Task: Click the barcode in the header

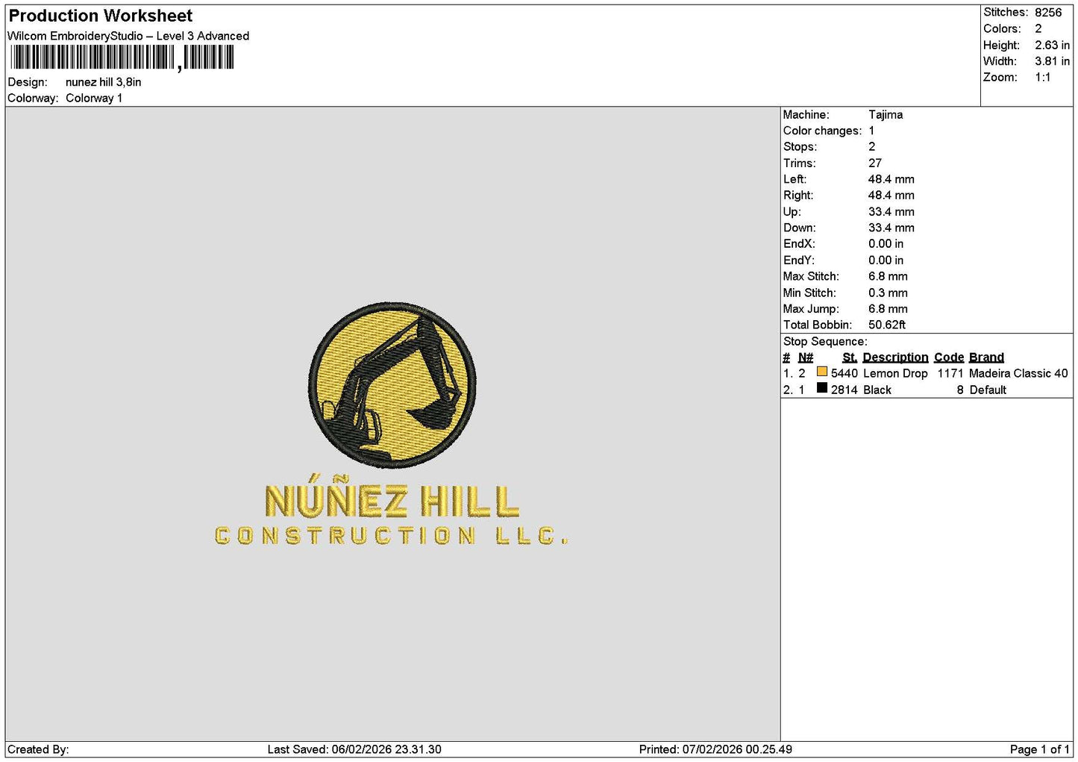Action: point(122,57)
